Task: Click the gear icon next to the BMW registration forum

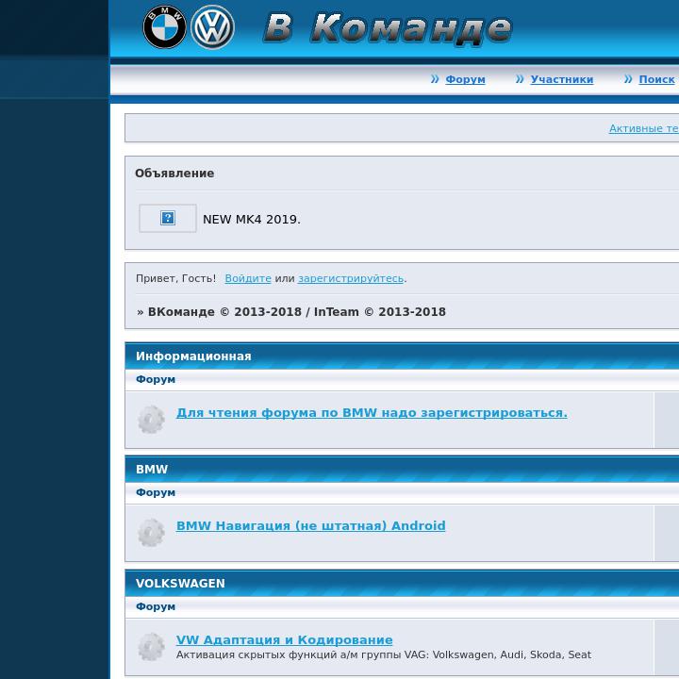Action: click(151, 419)
